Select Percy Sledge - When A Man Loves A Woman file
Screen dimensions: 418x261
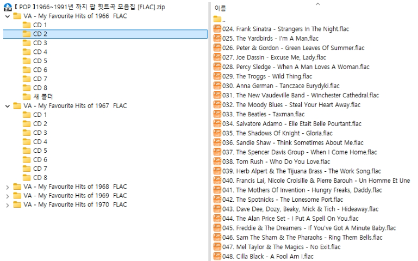pyautogui.click(x=302, y=67)
